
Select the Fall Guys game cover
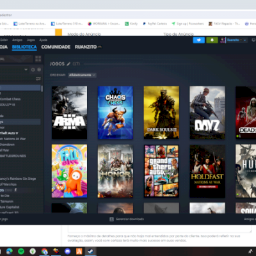click(x=69, y=171)
